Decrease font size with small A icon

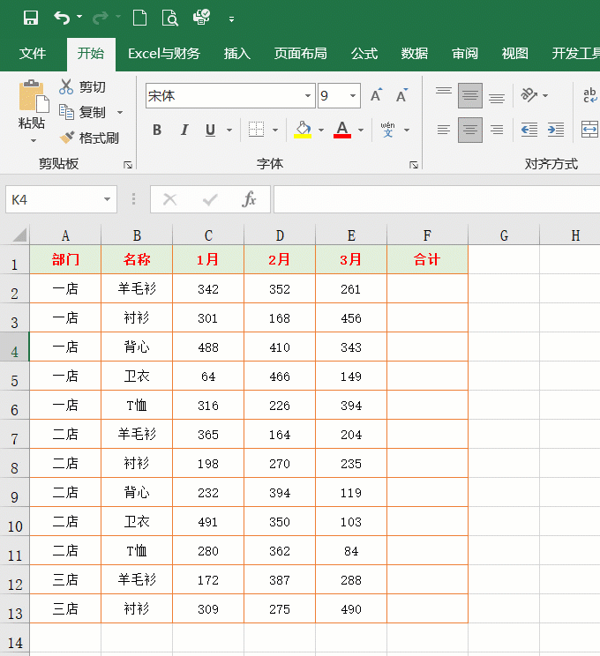pyautogui.click(x=402, y=95)
